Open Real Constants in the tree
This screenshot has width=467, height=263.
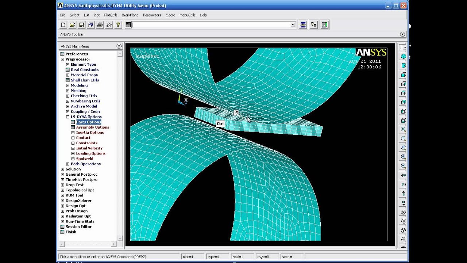point(85,70)
